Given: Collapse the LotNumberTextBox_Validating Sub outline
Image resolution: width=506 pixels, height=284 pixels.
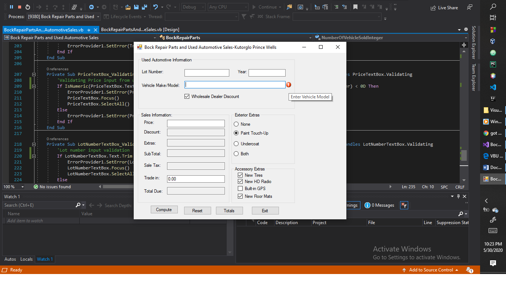Looking at the screenshot, I should 34,144.
